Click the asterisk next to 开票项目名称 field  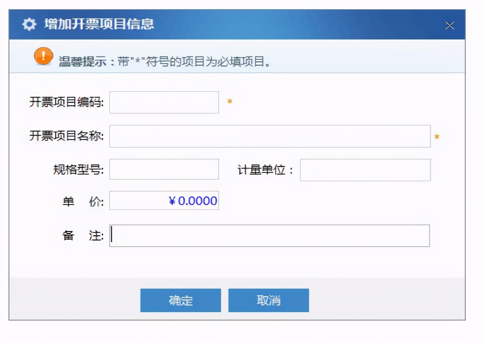pyautogui.click(x=437, y=136)
